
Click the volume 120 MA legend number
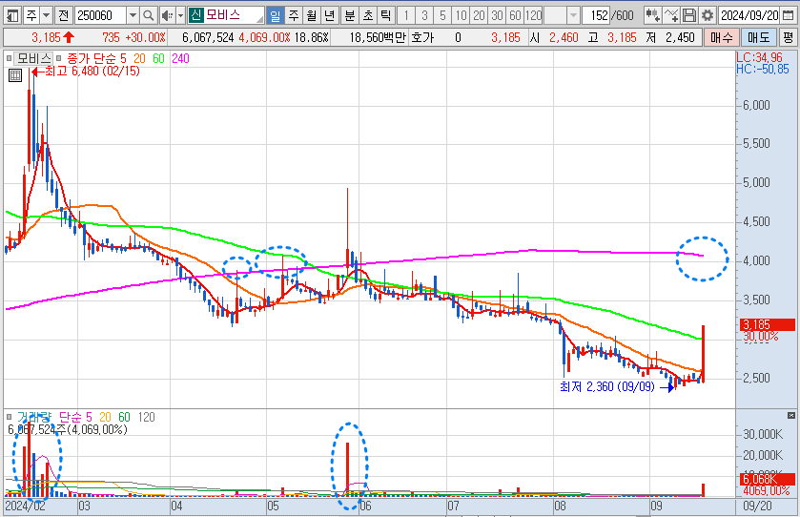(147, 417)
